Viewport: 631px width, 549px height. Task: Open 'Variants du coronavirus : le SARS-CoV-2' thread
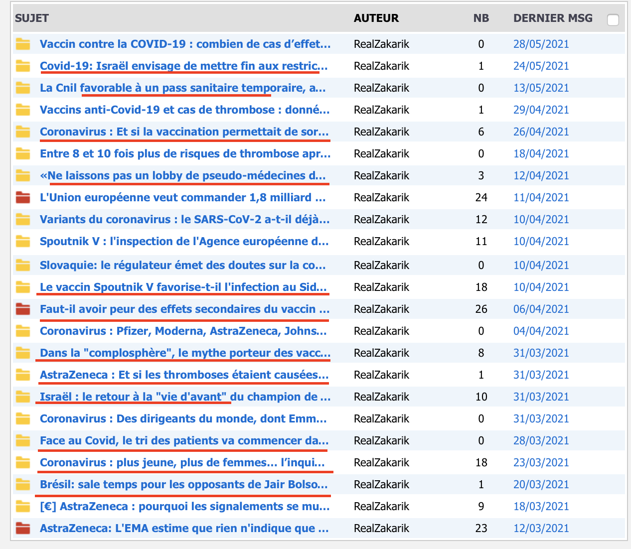184,220
